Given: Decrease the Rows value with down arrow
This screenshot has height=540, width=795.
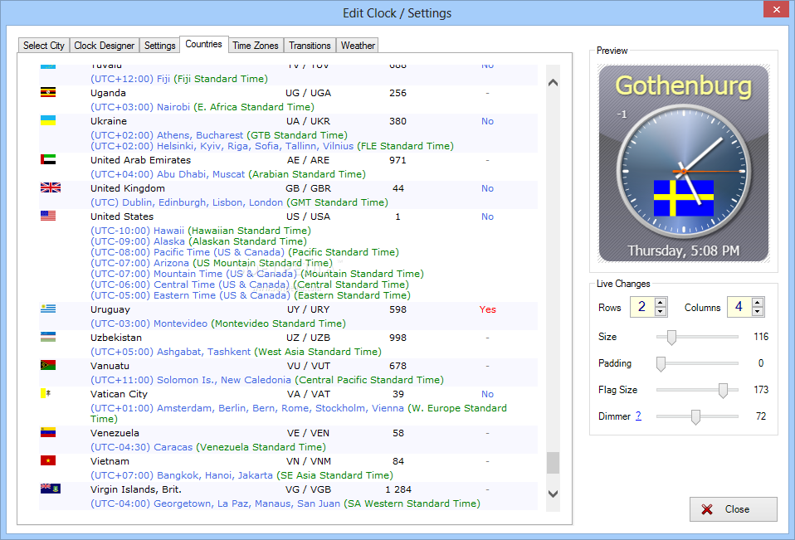Looking at the screenshot, I should pos(660,312).
